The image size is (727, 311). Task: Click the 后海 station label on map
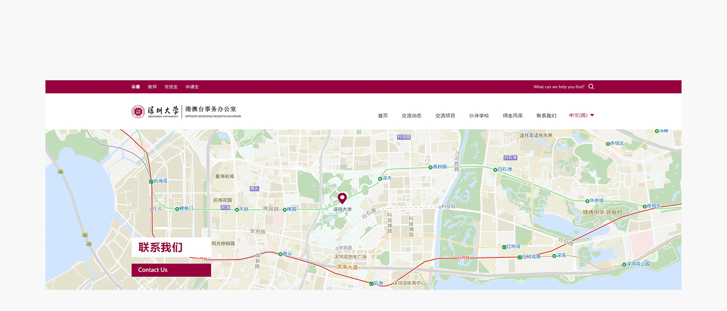(378, 283)
